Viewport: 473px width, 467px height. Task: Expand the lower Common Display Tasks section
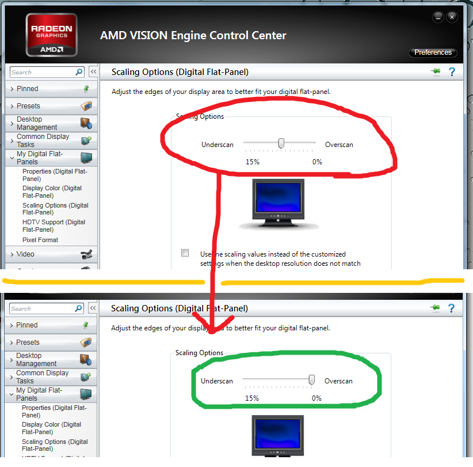tap(12, 377)
